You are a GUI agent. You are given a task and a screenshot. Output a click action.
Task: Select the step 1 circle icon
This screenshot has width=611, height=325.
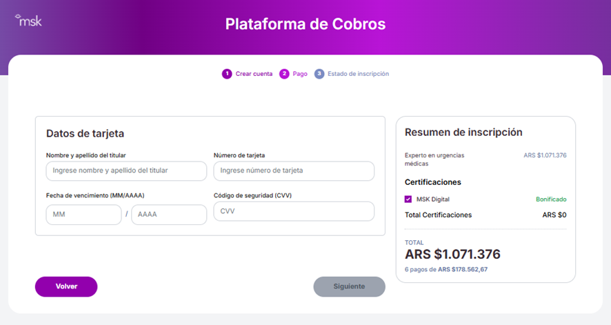click(227, 74)
